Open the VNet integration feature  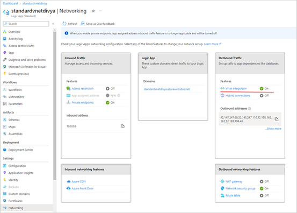coord(236,89)
